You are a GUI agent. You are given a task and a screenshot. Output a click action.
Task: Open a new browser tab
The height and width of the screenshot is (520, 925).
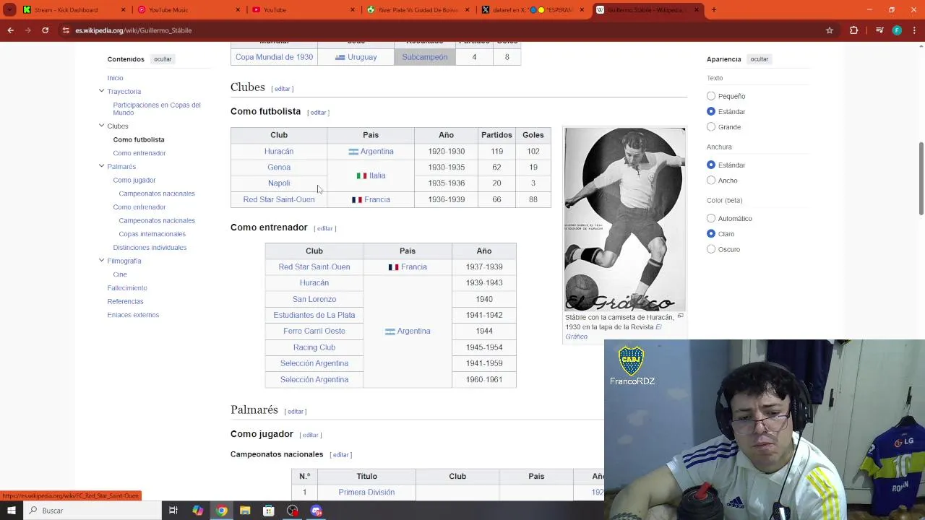[x=714, y=10]
